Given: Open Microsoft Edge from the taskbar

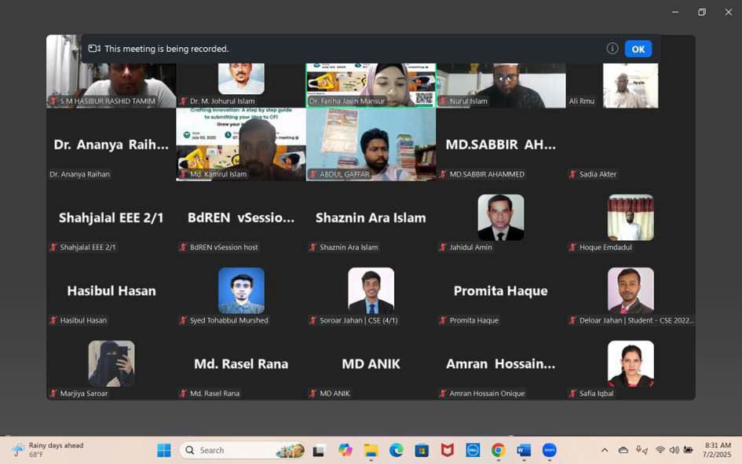Looking at the screenshot, I should coord(397,450).
